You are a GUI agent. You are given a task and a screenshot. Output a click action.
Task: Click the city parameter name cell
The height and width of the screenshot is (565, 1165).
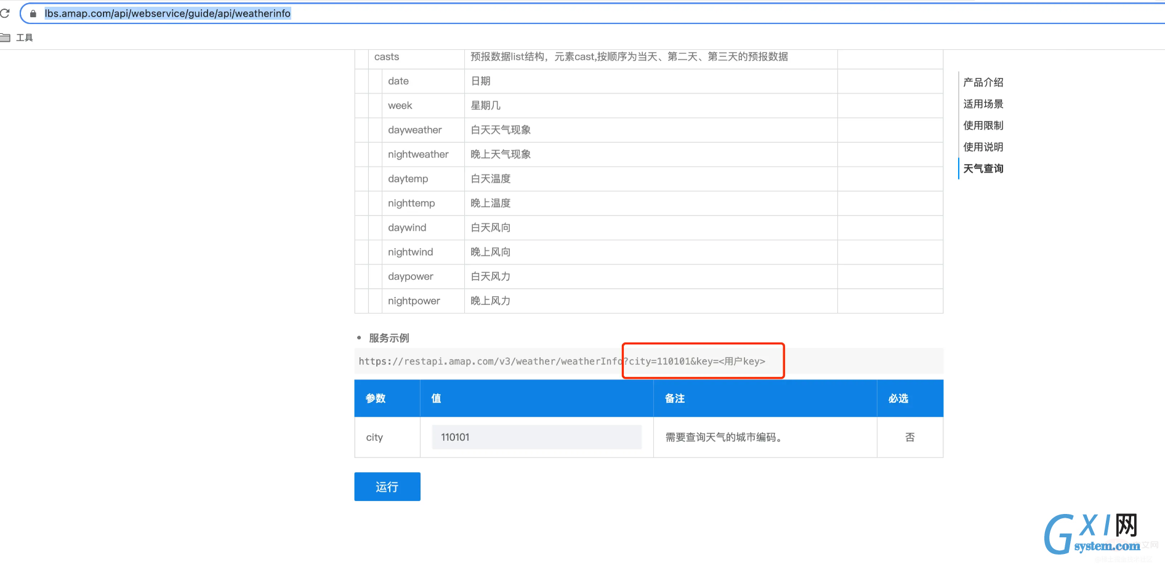(x=387, y=437)
